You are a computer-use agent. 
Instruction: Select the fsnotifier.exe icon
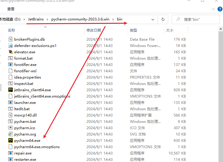point(11,64)
